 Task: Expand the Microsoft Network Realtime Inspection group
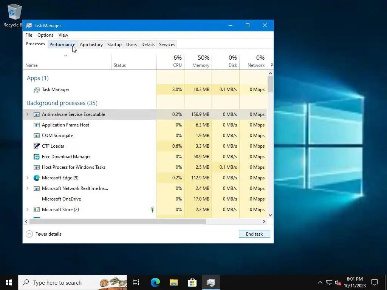coord(27,188)
